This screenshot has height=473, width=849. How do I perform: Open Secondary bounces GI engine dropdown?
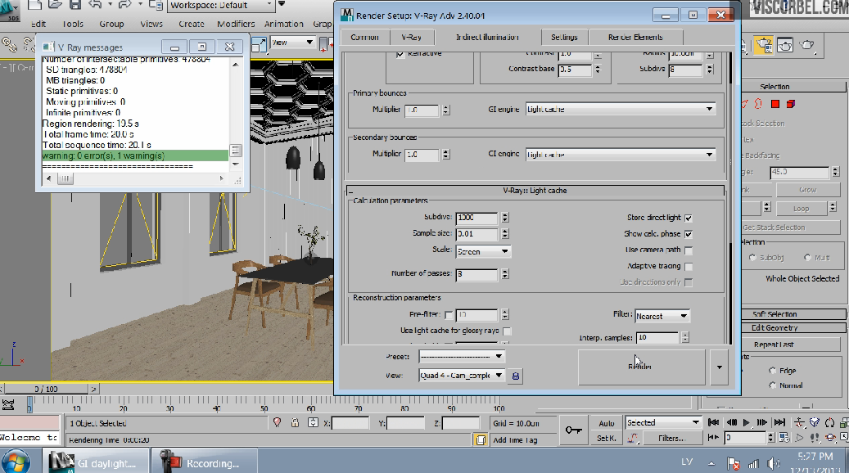(x=621, y=154)
